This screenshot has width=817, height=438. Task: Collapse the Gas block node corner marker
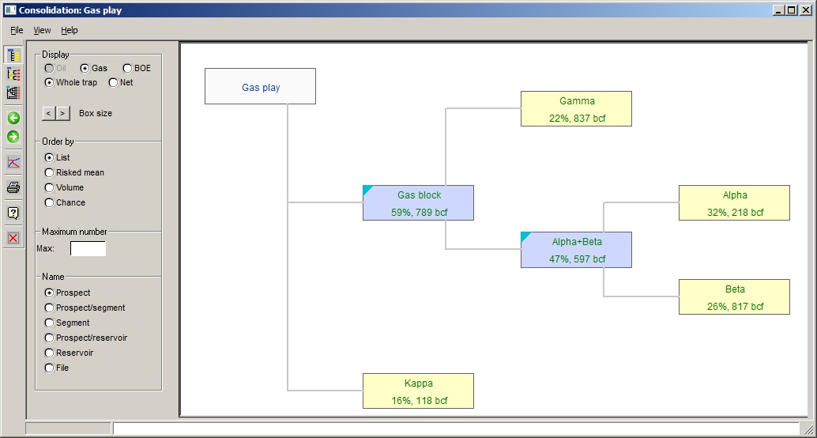coord(367,189)
